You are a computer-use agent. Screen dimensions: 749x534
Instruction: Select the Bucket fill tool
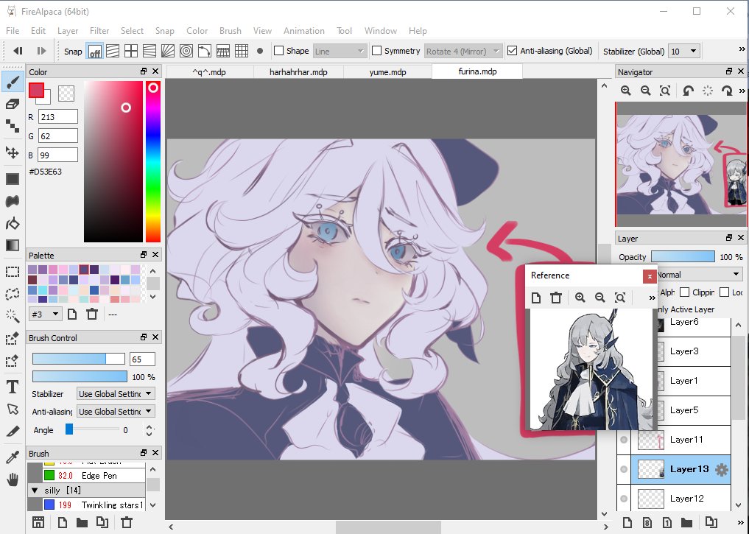(13, 223)
